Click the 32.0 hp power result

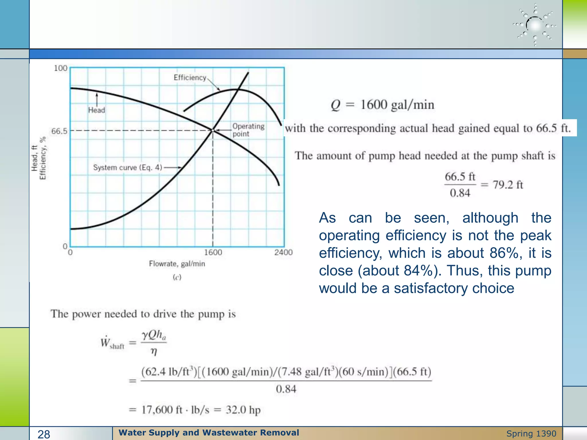click(243, 410)
